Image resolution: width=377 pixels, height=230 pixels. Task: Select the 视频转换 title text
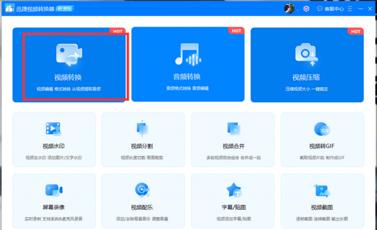tap(68, 77)
